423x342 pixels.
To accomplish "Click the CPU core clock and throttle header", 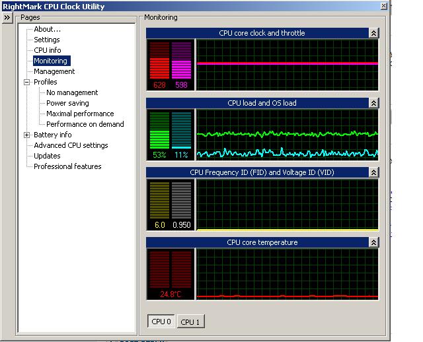I will [257, 33].
